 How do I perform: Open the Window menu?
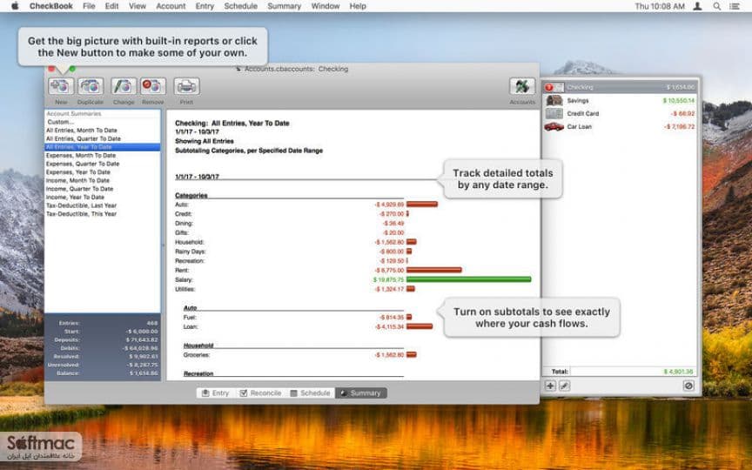click(x=326, y=6)
